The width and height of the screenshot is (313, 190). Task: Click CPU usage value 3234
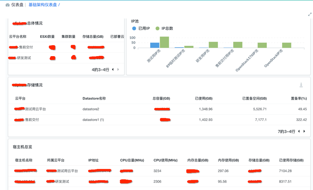coord(157,171)
